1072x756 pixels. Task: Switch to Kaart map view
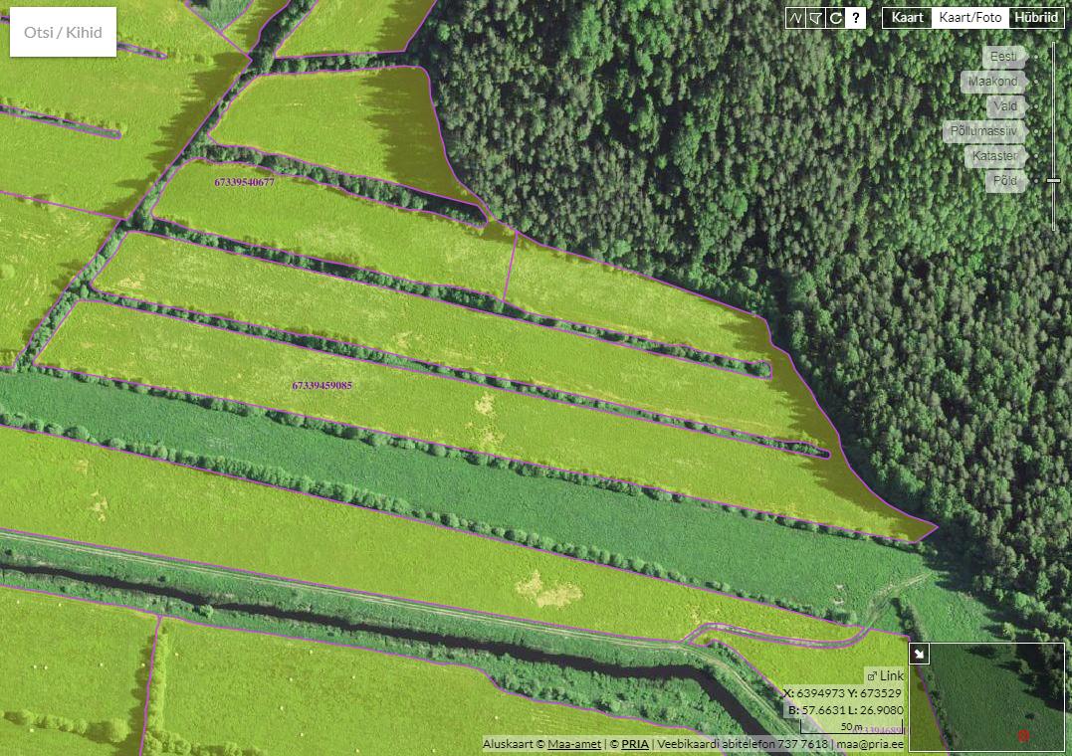tap(907, 18)
